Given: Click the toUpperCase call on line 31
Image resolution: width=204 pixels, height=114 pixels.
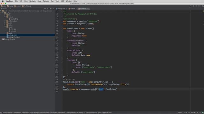Looking at the screenshot, I should click(97, 85).
